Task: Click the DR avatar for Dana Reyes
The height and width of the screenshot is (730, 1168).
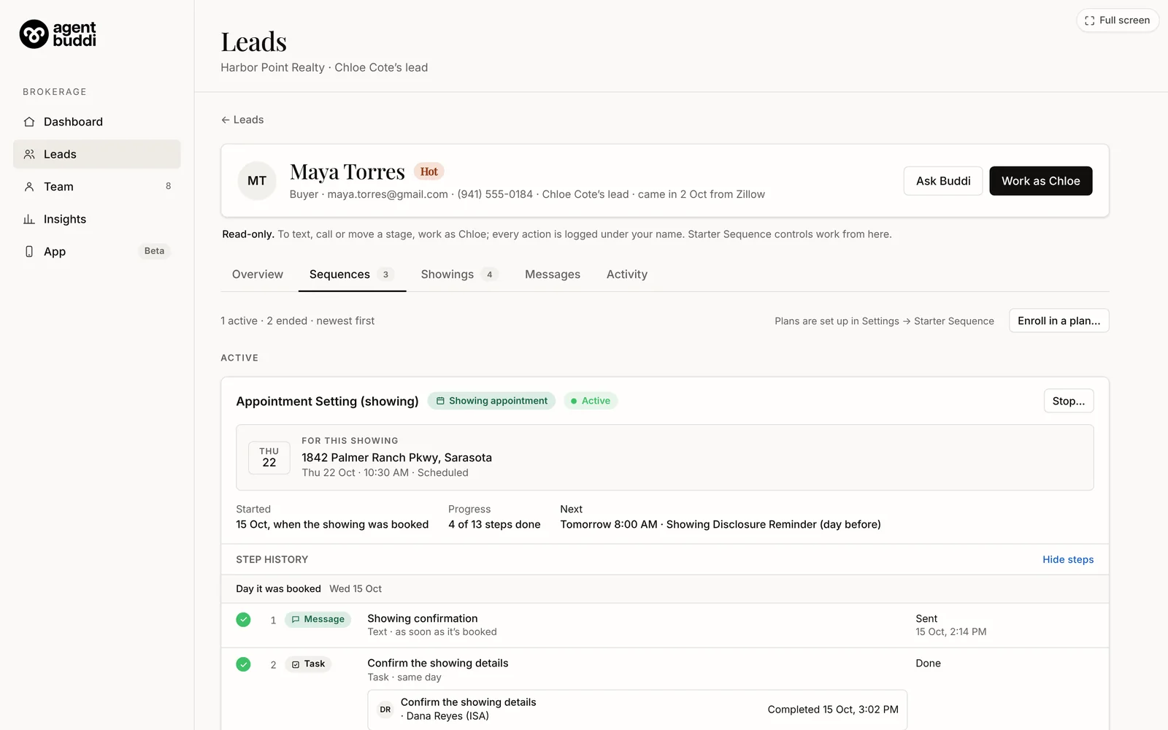Action: click(385, 710)
